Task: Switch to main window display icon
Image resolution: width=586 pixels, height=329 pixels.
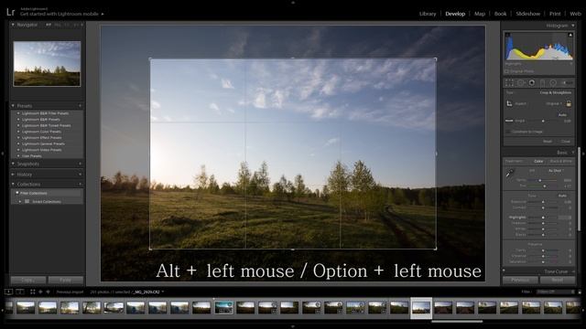Action: click(8, 292)
